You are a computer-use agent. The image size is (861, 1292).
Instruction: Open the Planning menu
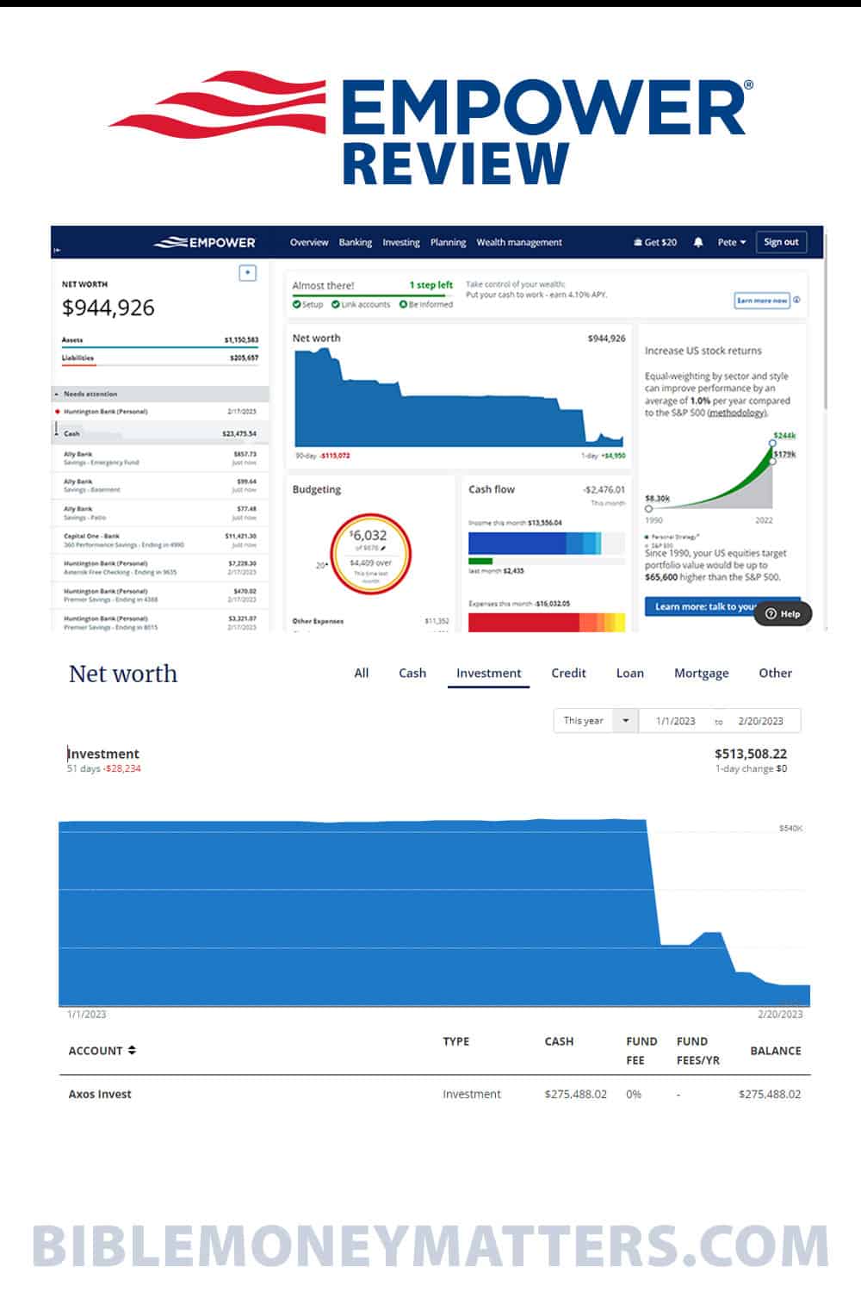point(448,243)
